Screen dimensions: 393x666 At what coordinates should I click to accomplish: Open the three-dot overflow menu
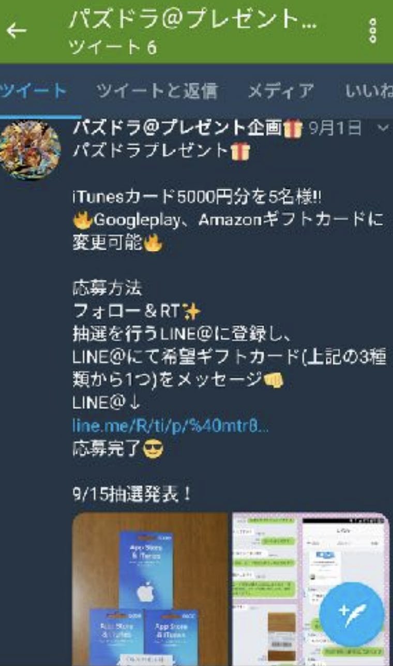pyautogui.click(x=373, y=31)
